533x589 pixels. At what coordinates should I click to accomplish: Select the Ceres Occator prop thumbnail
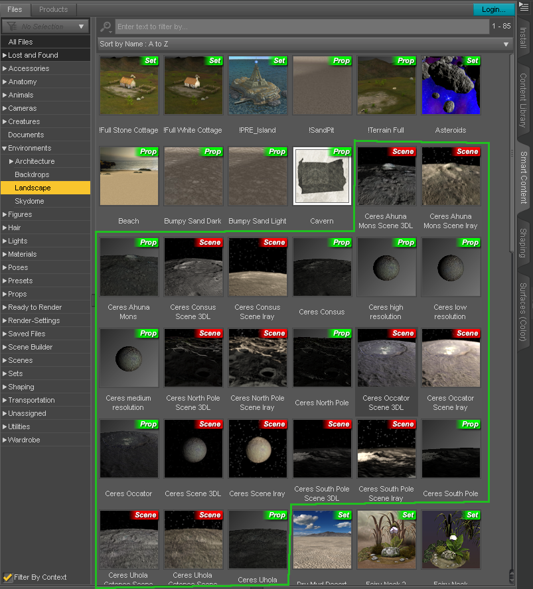click(129, 449)
